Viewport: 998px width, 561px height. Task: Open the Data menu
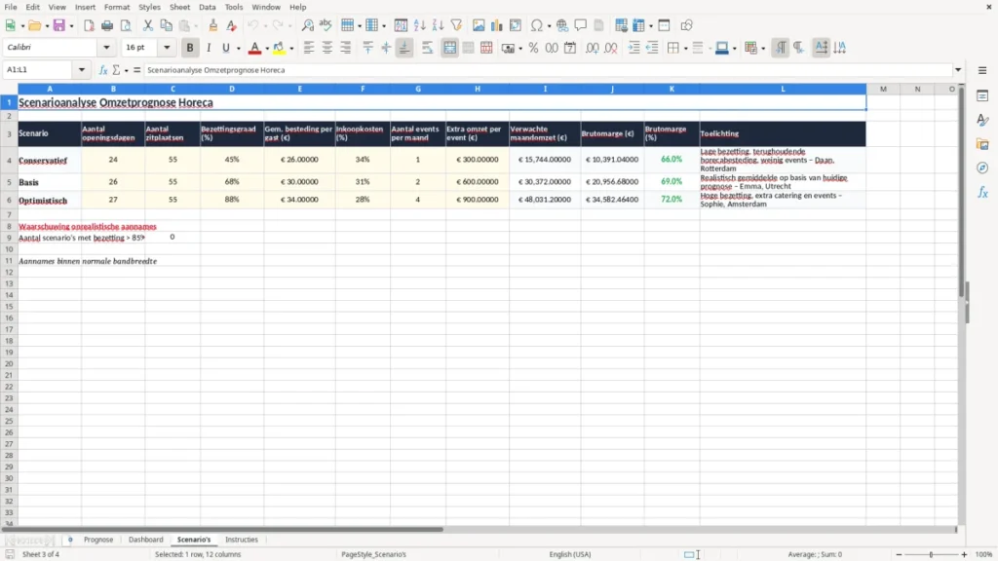pyautogui.click(x=207, y=7)
